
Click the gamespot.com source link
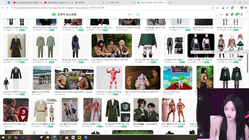pos(60,94)
